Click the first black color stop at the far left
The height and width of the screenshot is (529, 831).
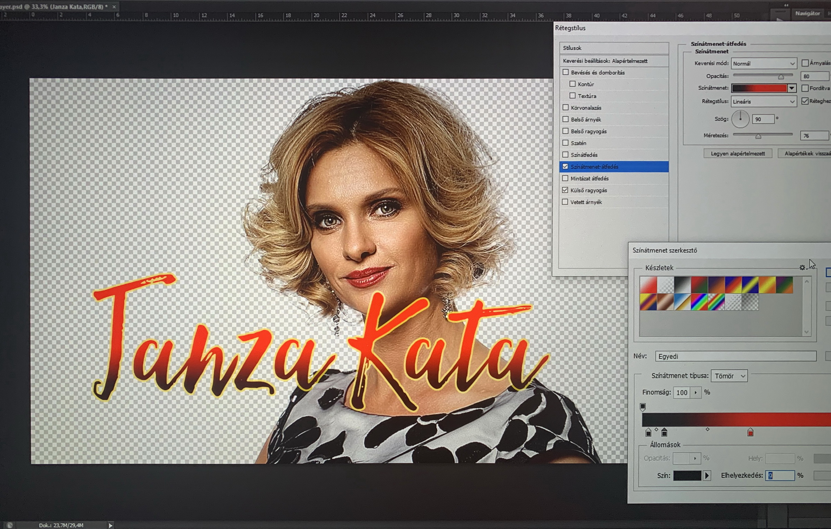pyautogui.click(x=648, y=432)
